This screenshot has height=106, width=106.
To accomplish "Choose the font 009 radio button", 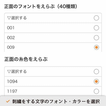I will tap(96, 47).
